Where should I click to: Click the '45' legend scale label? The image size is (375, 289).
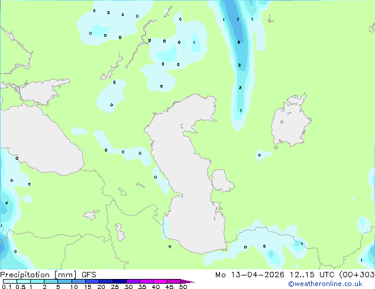169,287
